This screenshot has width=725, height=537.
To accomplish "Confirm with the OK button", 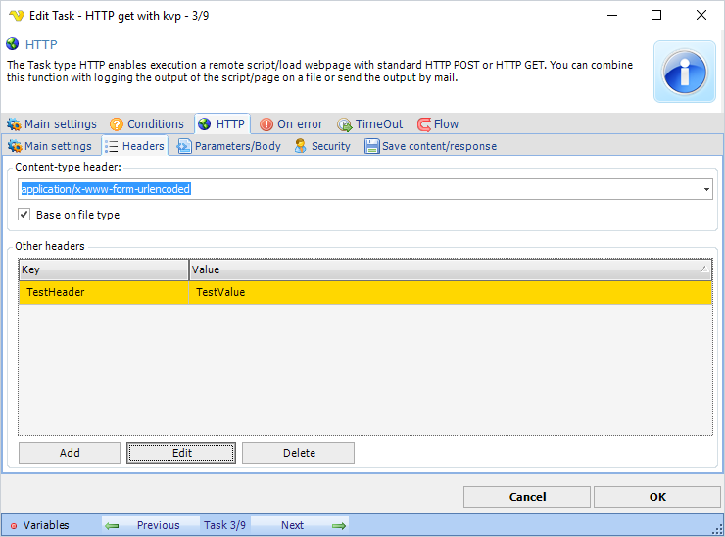I will pos(657,497).
